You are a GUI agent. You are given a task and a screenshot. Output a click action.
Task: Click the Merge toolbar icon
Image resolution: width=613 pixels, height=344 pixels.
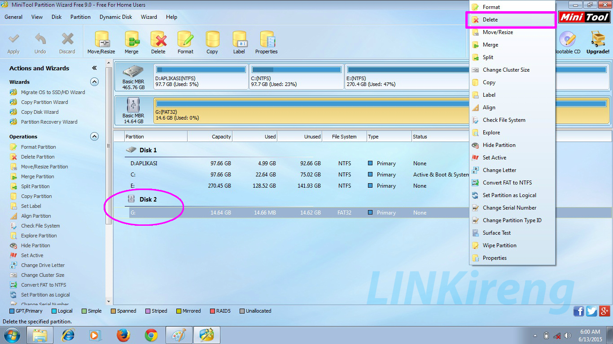click(131, 39)
